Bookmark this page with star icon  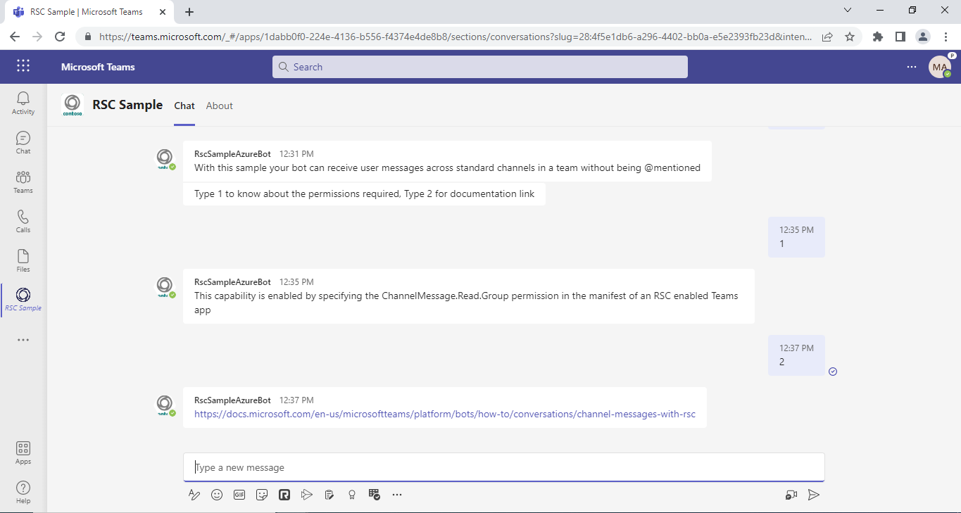click(x=850, y=37)
